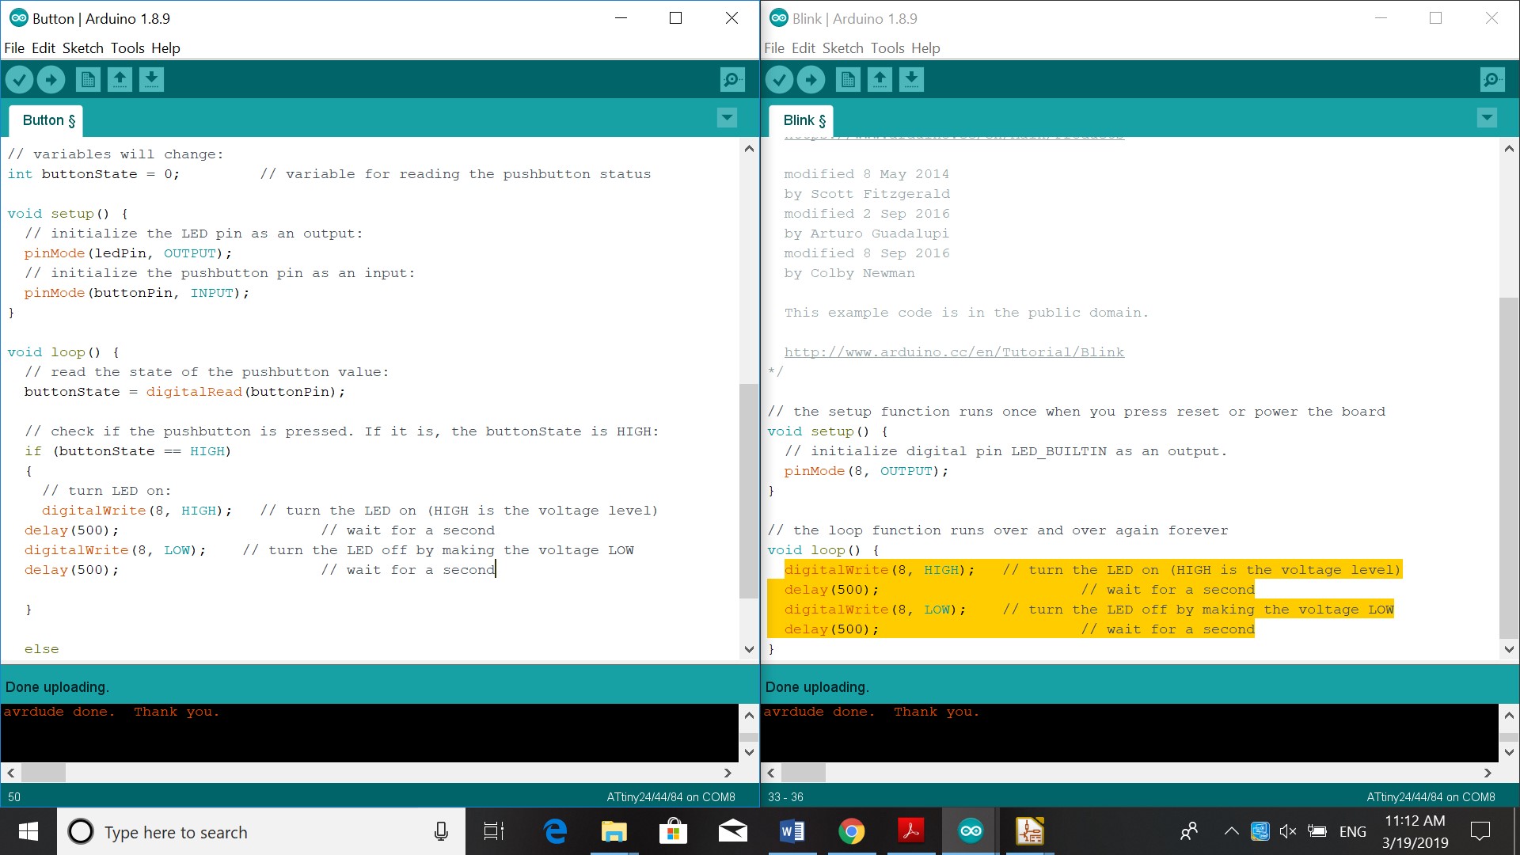The image size is (1520, 855).
Task: Expand tab dropdown arrow in Button window
Action: click(x=727, y=118)
